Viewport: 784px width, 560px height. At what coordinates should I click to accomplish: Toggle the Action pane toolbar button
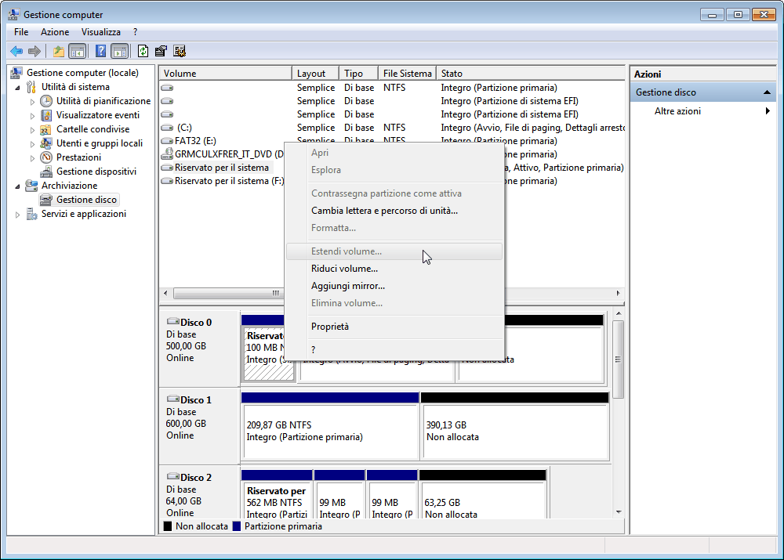[x=119, y=52]
